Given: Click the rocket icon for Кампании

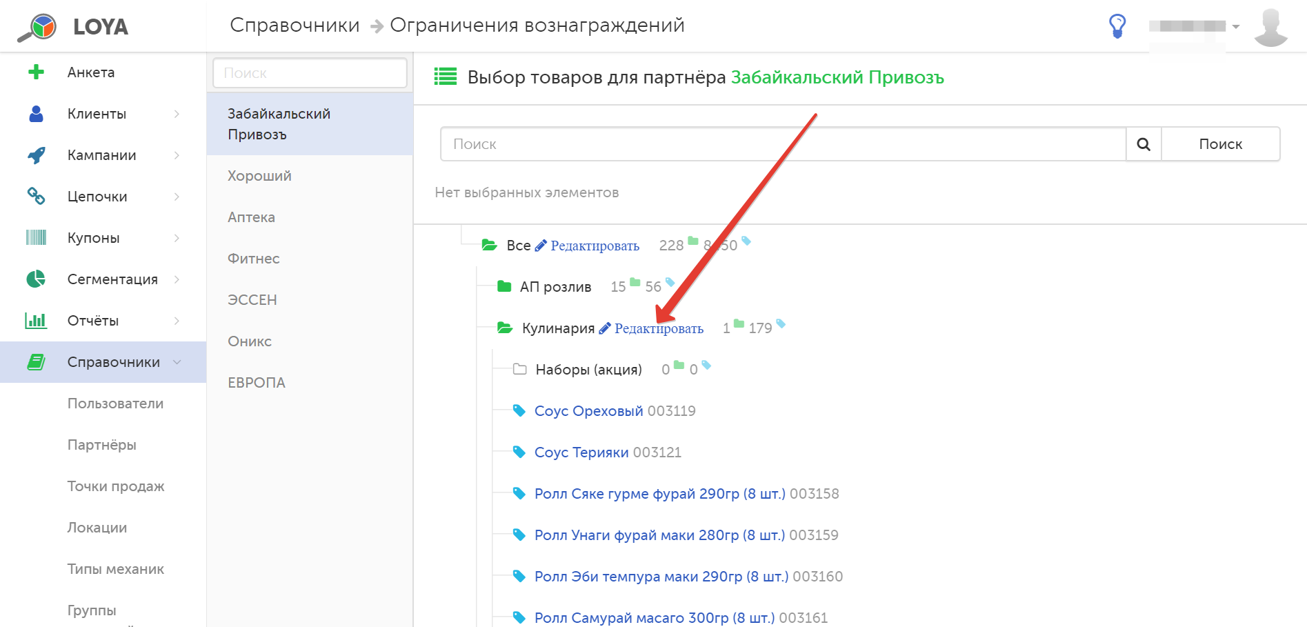Looking at the screenshot, I should 37,155.
